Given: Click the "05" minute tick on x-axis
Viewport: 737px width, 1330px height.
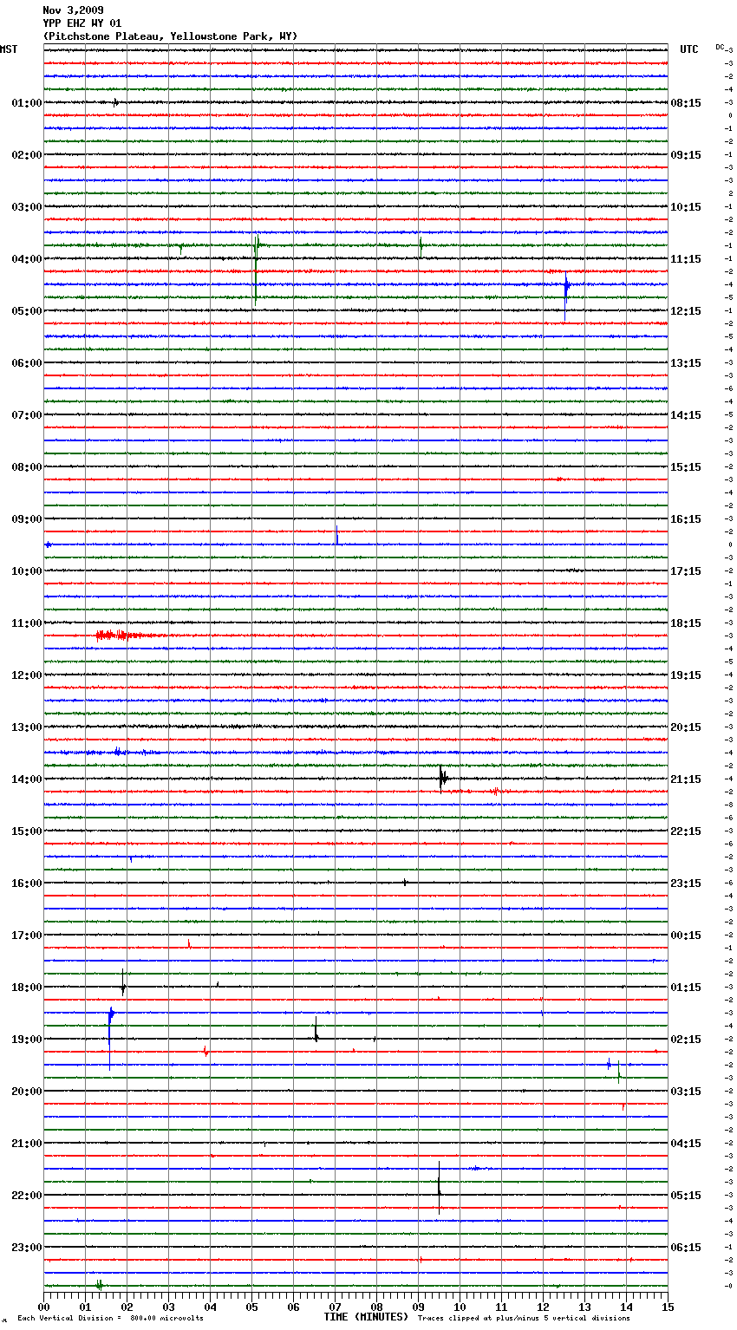Looking at the screenshot, I should pyautogui.click(x=251, y=1306).
